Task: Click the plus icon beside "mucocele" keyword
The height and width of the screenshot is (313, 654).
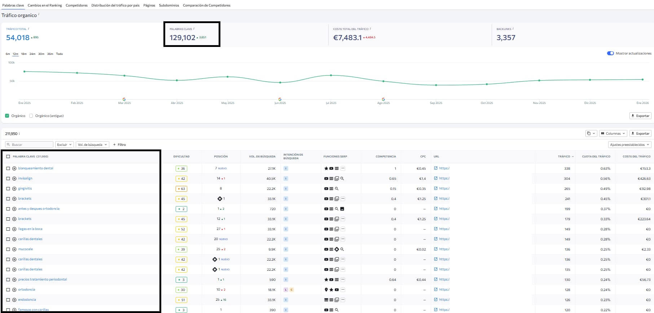Action: tap(14, 249)
